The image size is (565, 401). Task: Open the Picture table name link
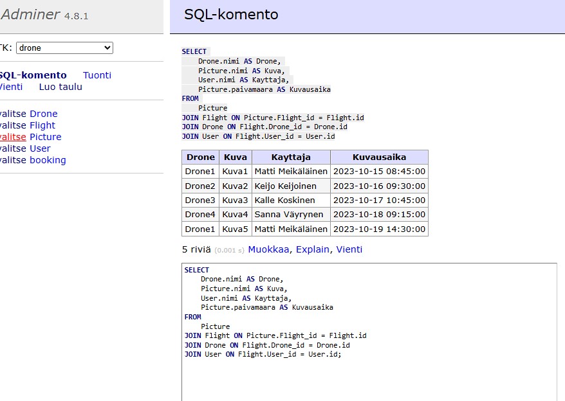tap(45, 137)
